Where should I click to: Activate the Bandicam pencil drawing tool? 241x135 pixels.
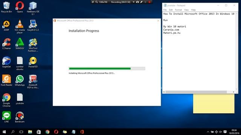[141, 2]
